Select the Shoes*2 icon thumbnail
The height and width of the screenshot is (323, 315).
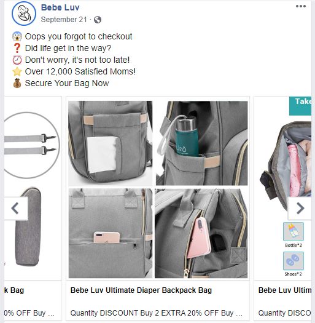pyautogui.click(x=294, y=261)
